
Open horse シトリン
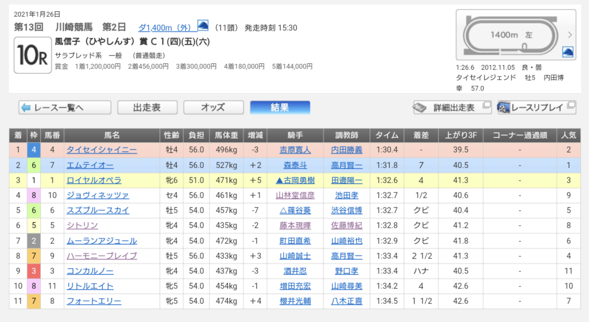82,225
